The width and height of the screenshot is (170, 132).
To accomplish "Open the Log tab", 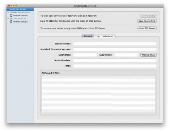I will (97, 36).
